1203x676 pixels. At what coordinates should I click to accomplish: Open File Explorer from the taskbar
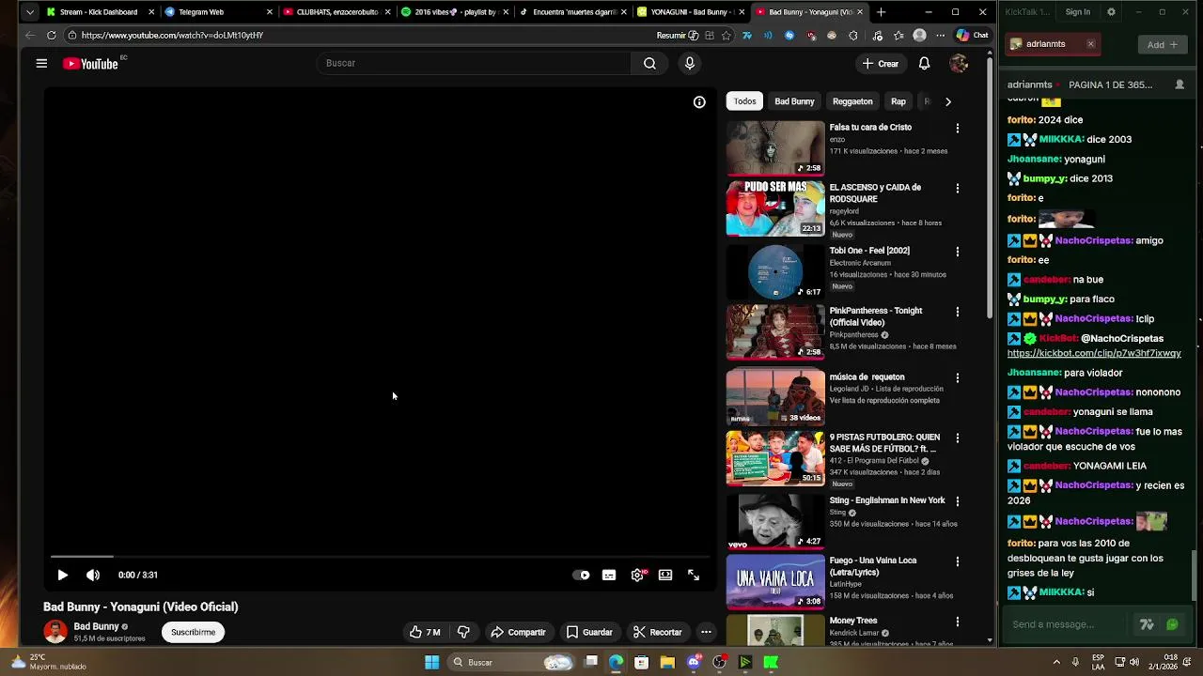click(x=667, y=662)
